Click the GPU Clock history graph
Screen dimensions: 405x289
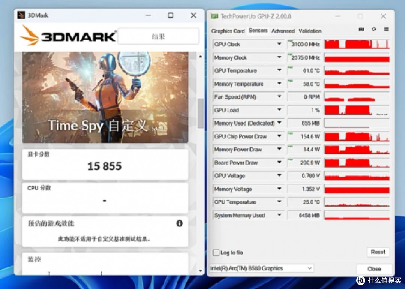[357, 44]
